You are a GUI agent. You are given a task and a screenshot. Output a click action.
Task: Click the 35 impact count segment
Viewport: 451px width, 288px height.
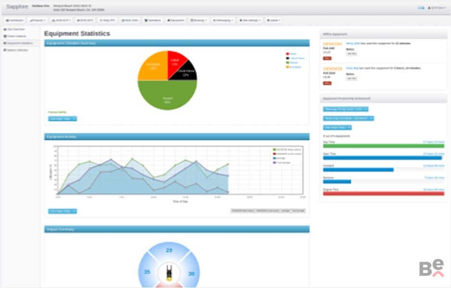click(147, 272)
